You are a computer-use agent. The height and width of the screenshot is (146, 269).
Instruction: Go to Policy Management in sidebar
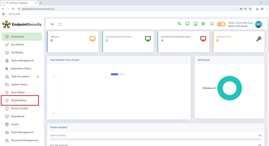coord(22,61)
